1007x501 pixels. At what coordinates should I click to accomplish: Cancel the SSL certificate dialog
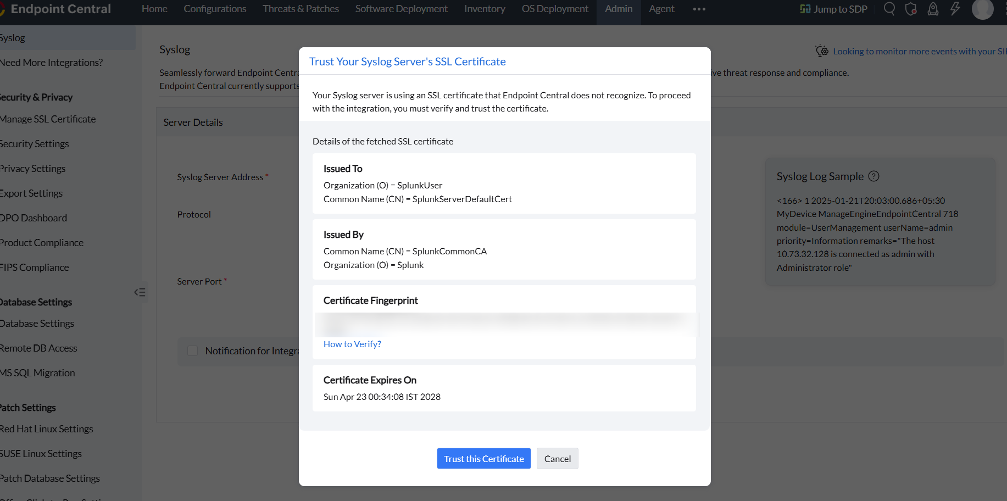pyautogui.click(x=557, y=459)
